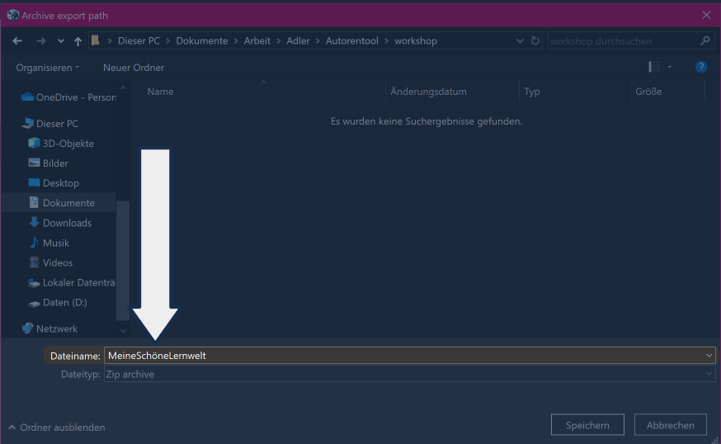
Task: Click Neuer Ordner in toolbar
Action: 133,68
